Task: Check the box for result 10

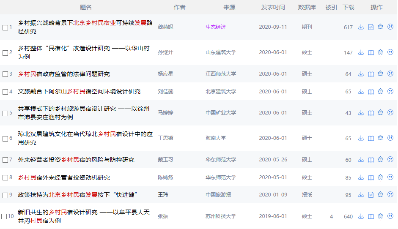Action: [4, 217]
